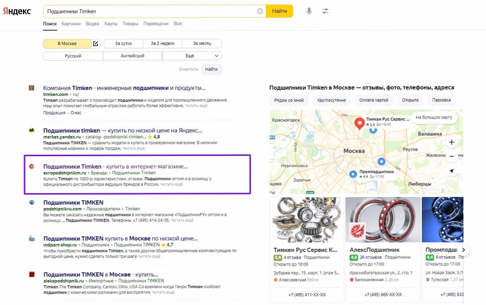The width and height of the screenshot is (486, 305).
Task: Toggle Открыто map filter
Action: tap(410, 100)
